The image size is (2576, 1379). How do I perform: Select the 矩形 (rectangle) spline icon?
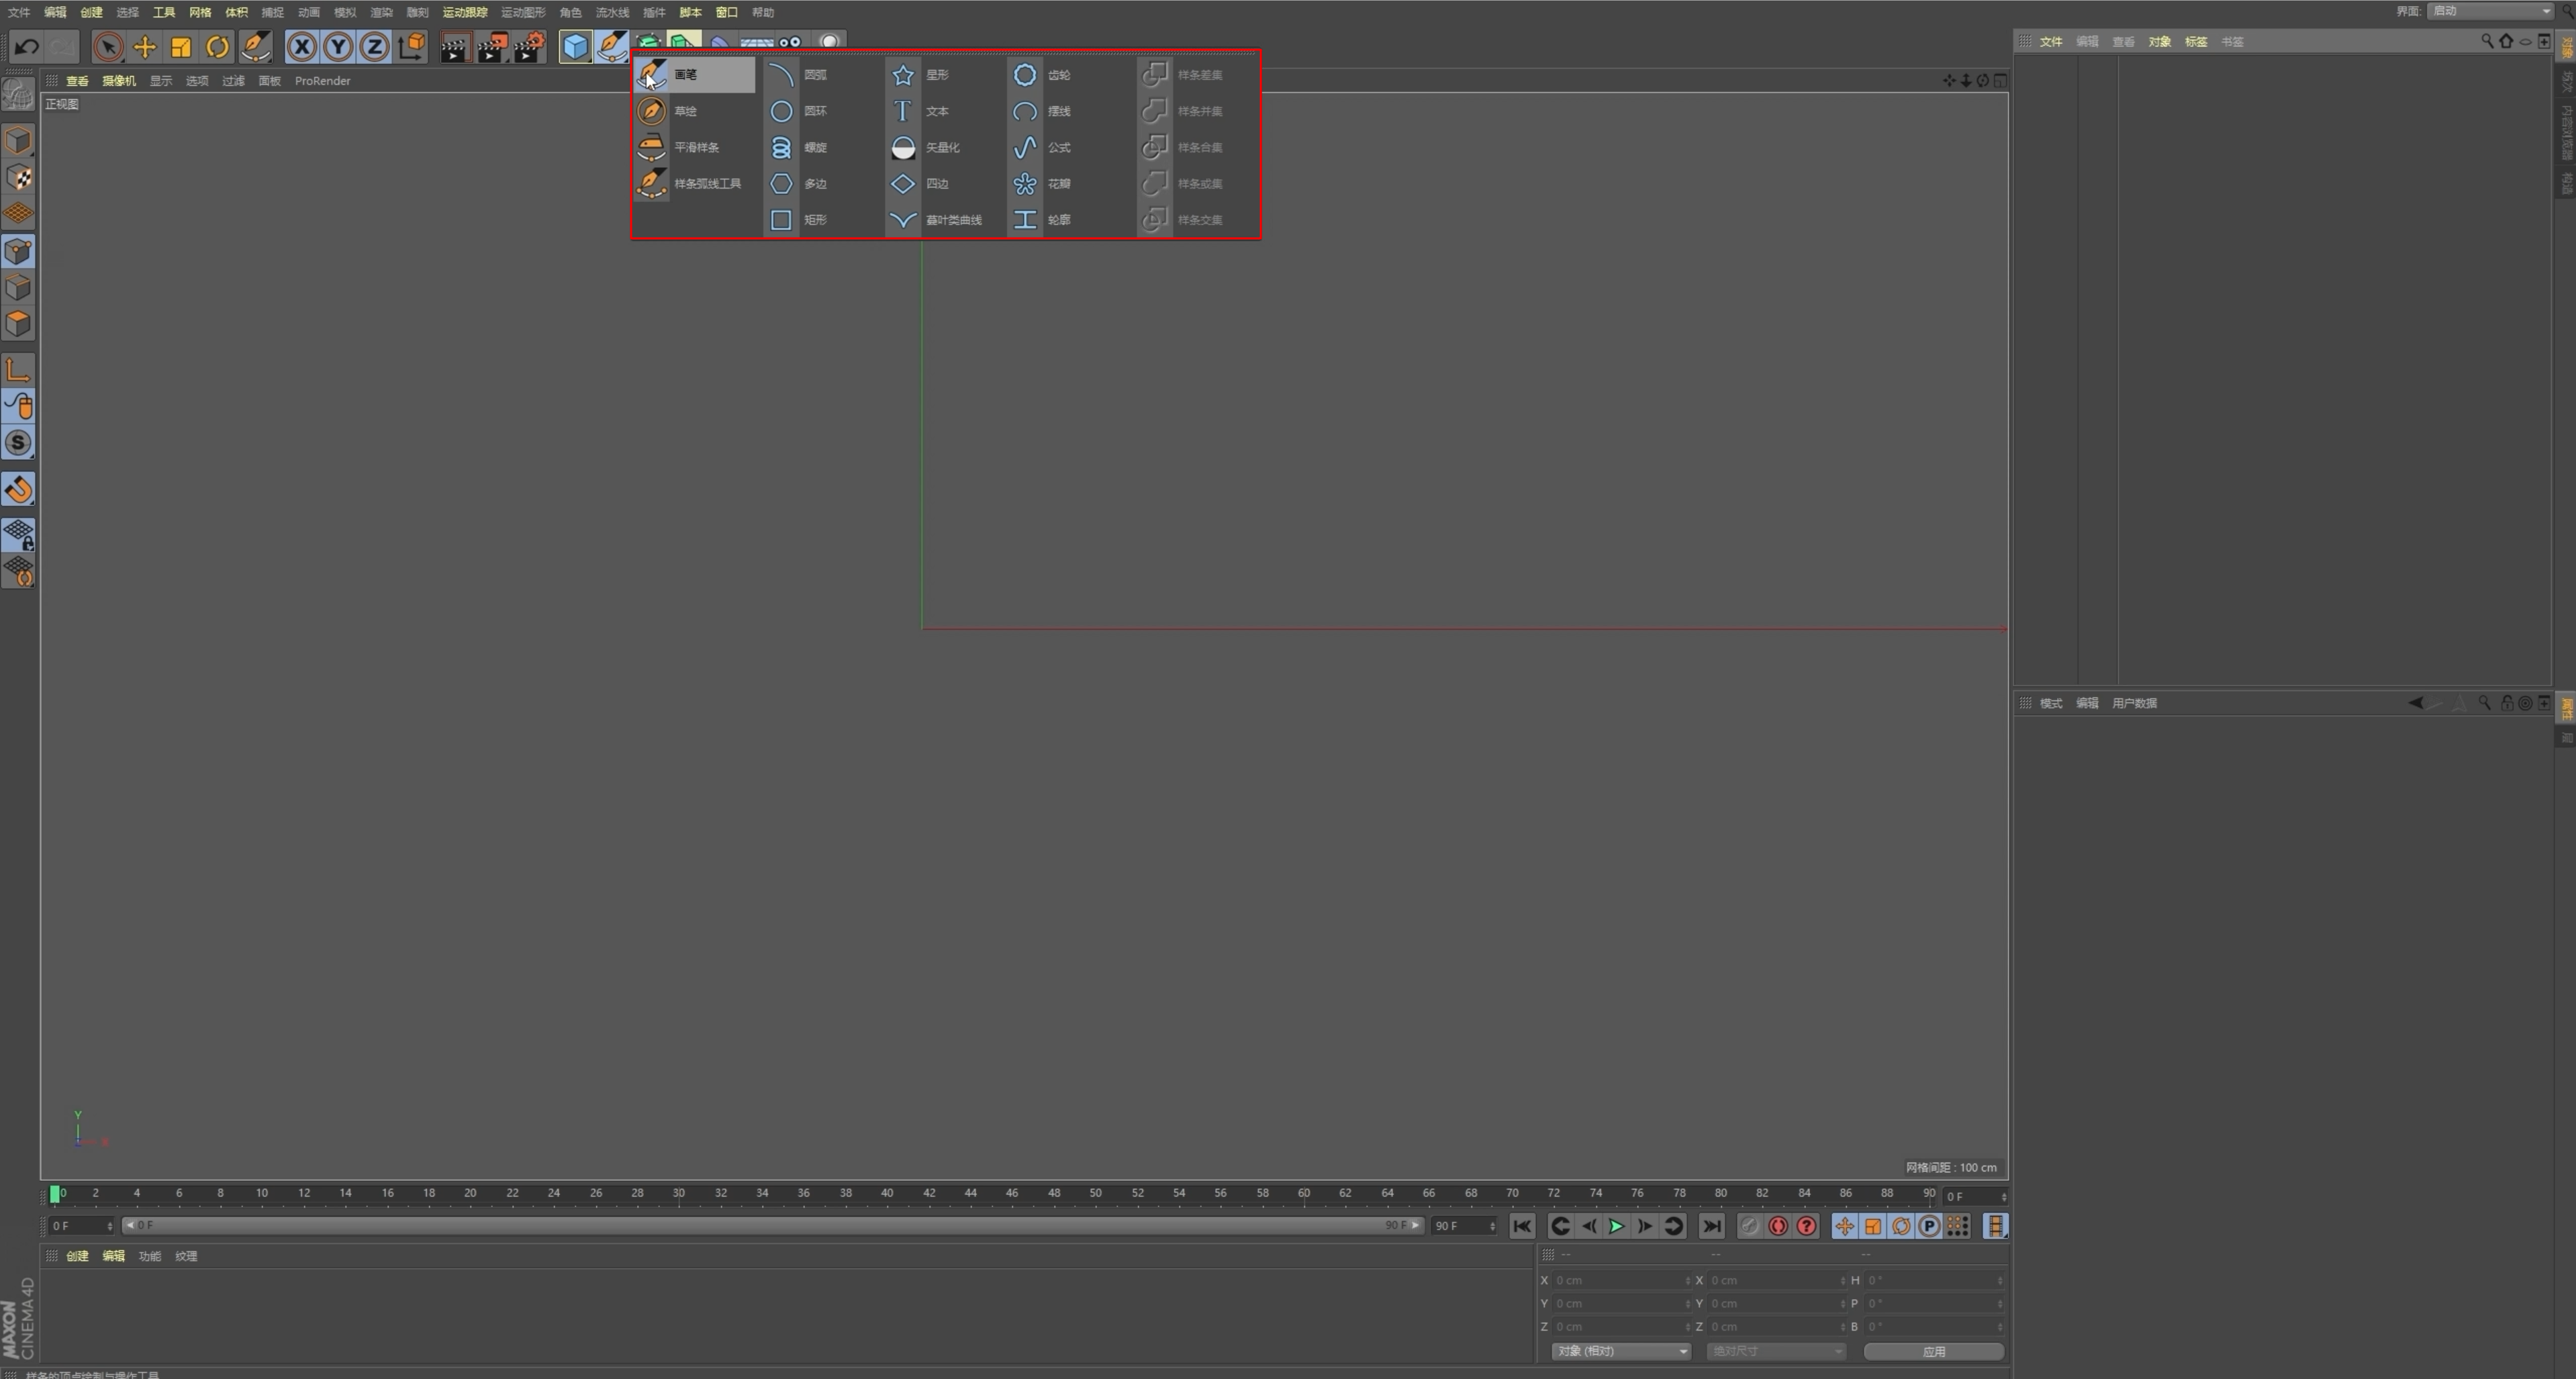(x=781, y=220)
